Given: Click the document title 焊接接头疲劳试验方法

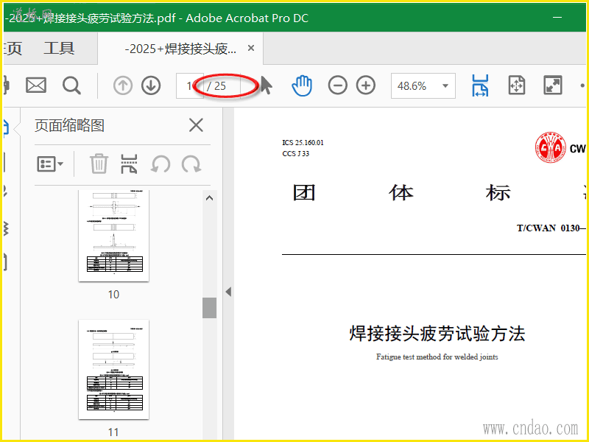Looking at the screenshot, I should [x=437, y=334].
